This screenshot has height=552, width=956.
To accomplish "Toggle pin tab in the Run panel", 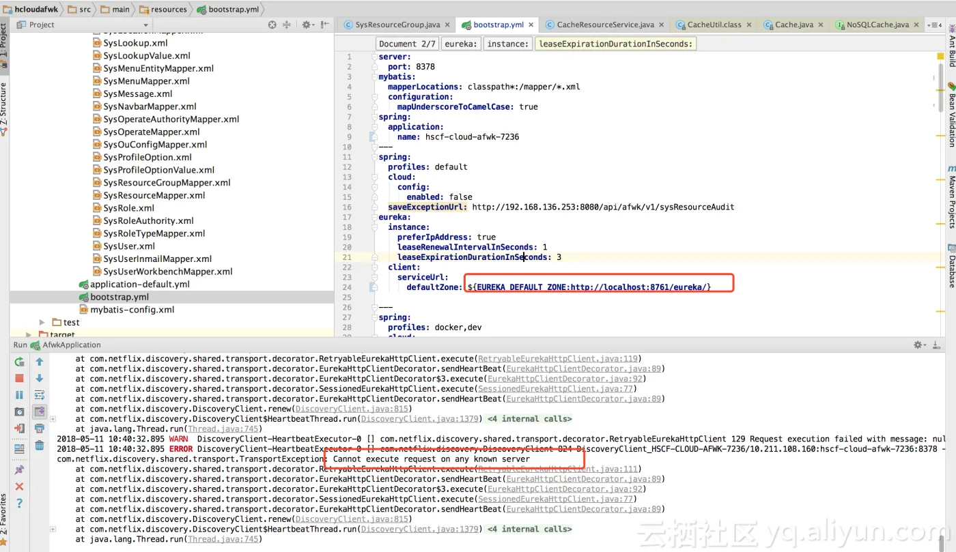I will click(x=19, y=469).
